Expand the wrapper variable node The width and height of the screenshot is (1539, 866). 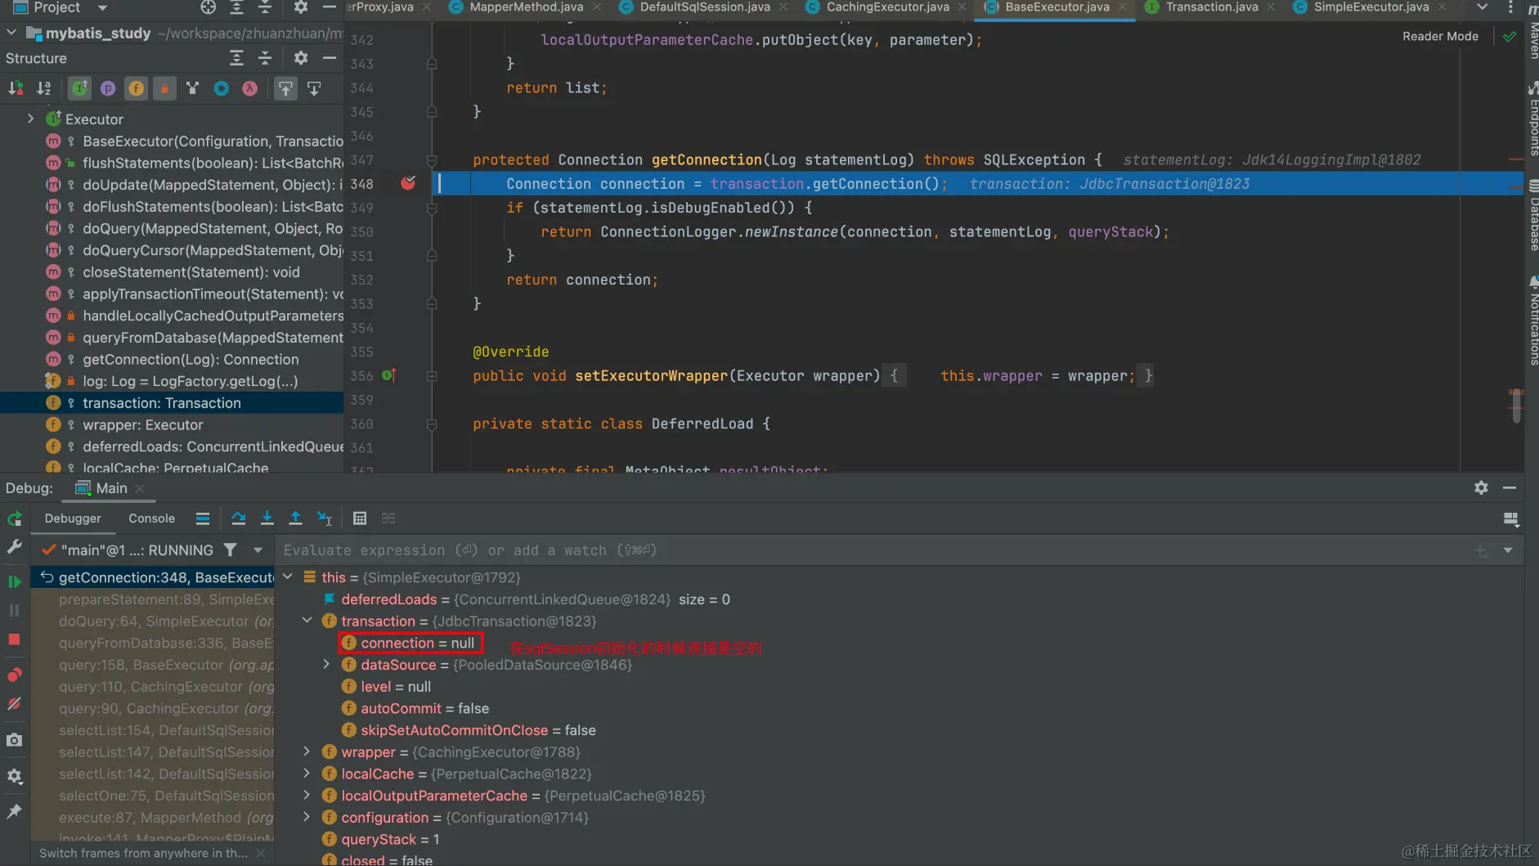[307, 752]
